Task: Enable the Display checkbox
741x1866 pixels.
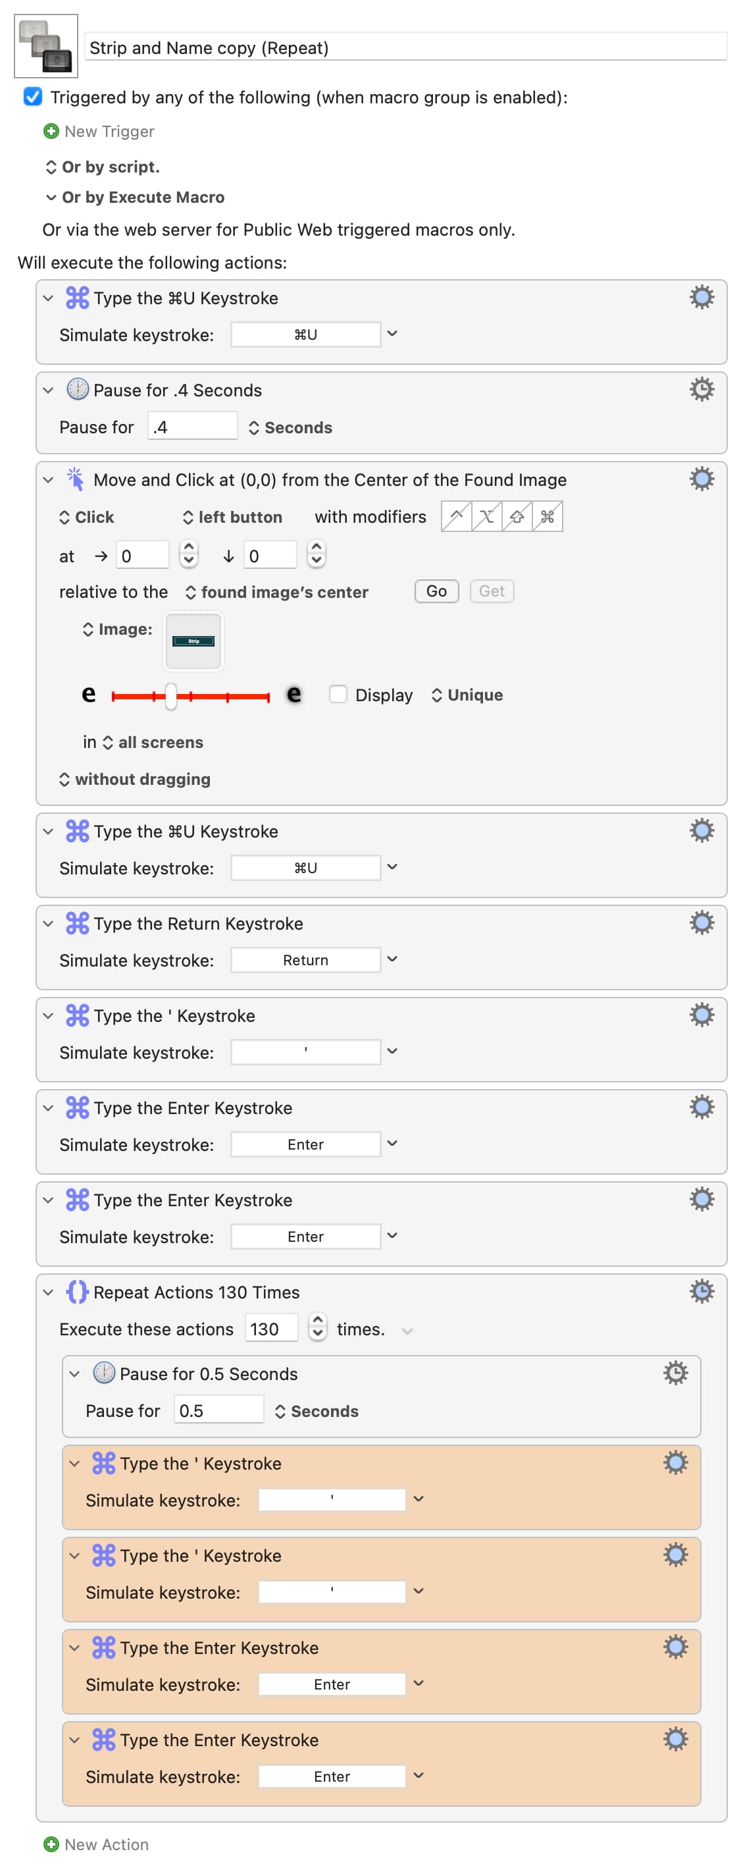Action: point(338,694)
